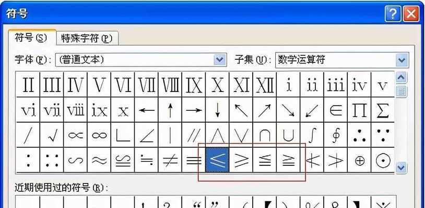Screen dimensions: 425x208
Task: Choose the right angle symbol ∟
Action: (123, 135)
